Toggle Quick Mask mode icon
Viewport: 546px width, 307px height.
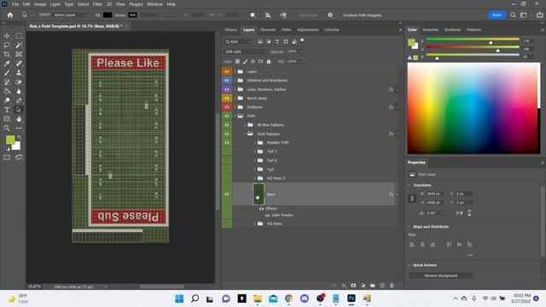pos(7,157)
